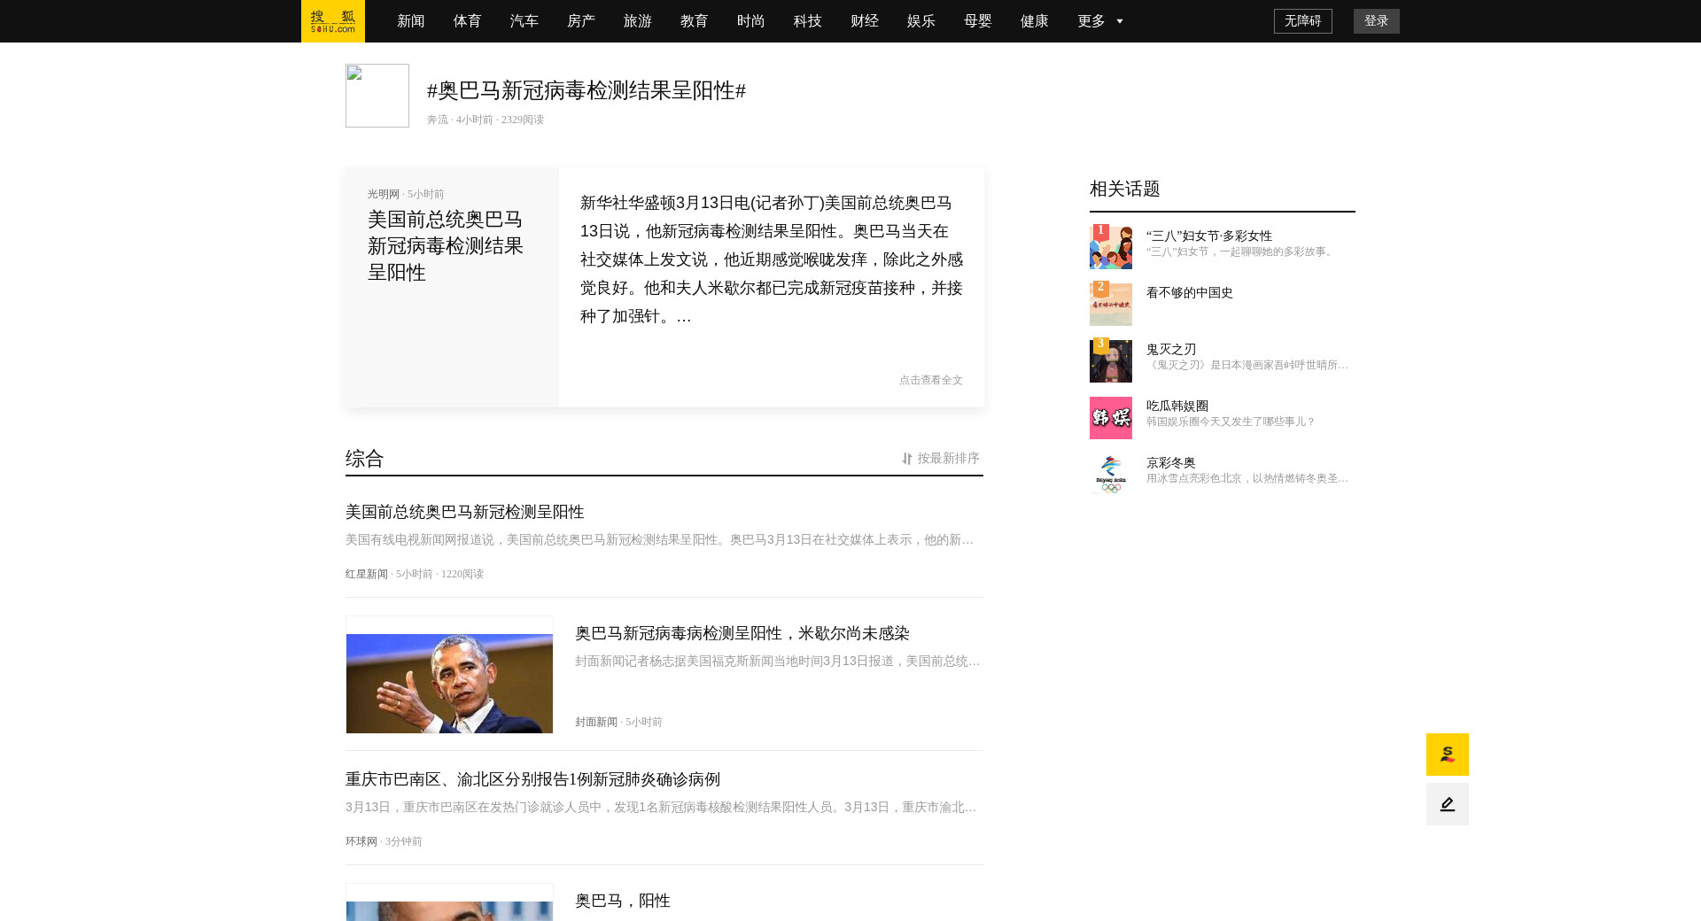
Task: Enable 无障碍 accessibility mode
Action: (x=1302, y=21)
